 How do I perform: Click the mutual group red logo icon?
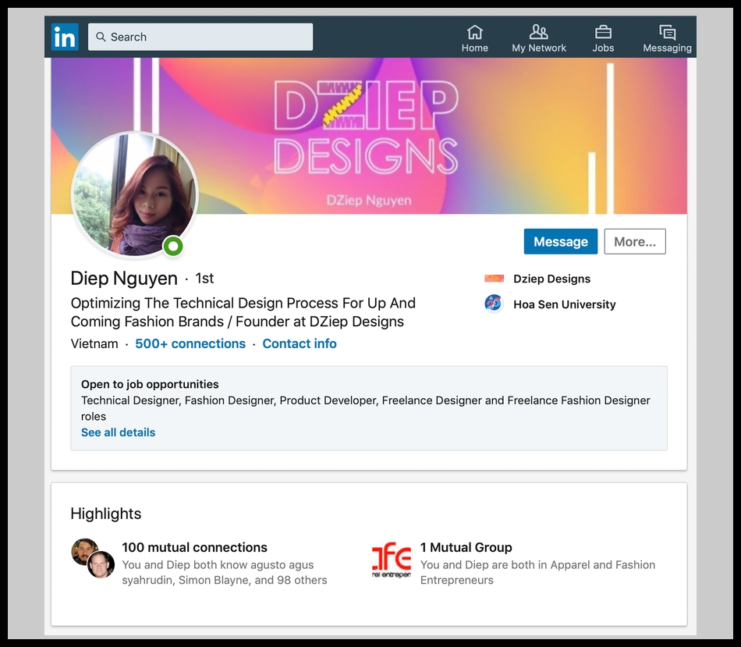(x=392, y=560)
